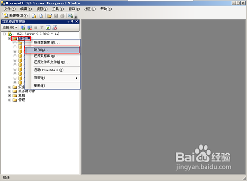The image size is (247, 181).
Task: Click the green refresh icon in Object Explorer
Action: point(48,28)
